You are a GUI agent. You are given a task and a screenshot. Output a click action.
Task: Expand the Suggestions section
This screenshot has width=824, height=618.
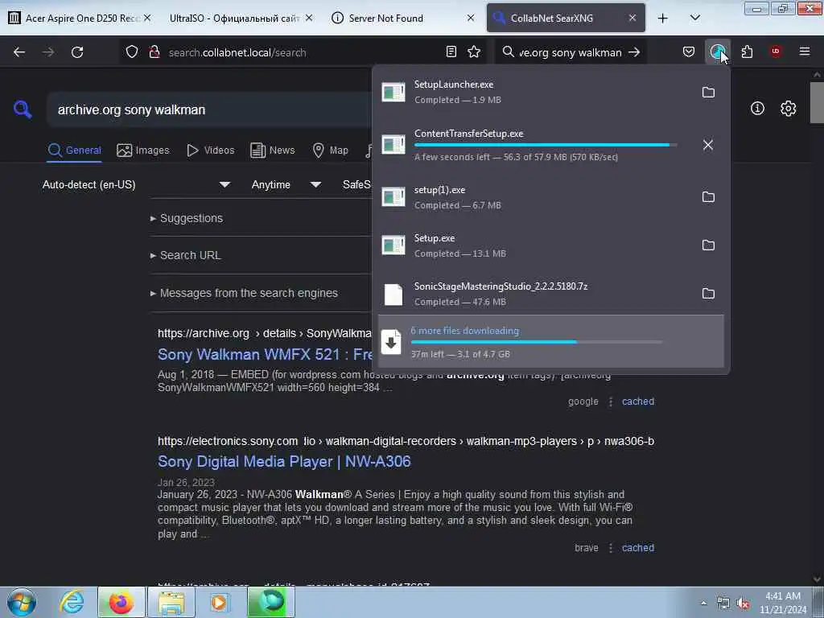187,218
